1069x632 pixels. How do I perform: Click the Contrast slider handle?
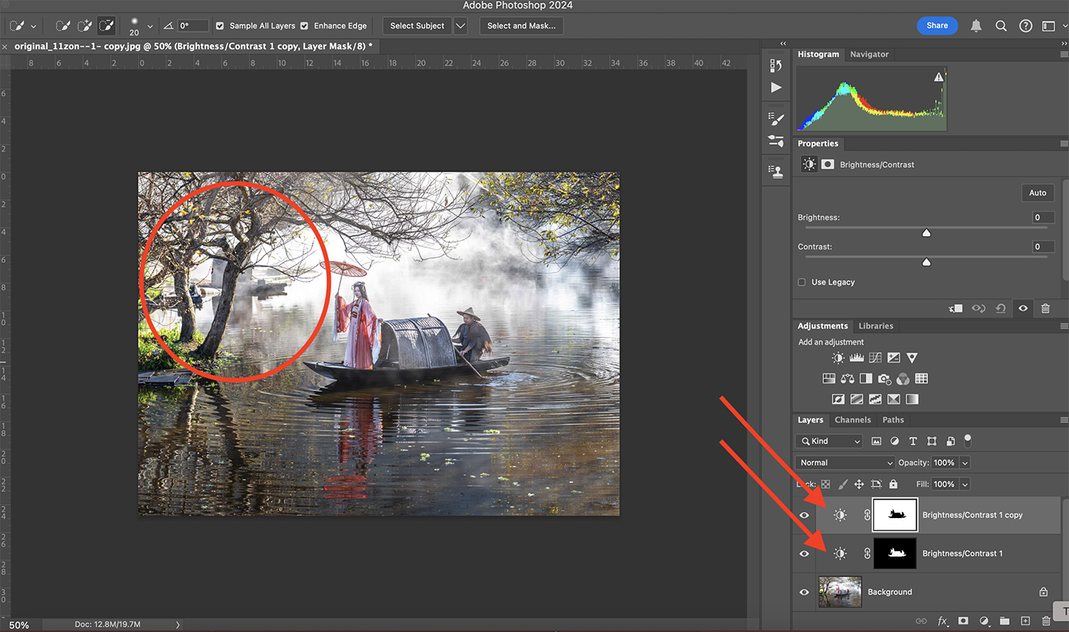(x=927, y=262)
